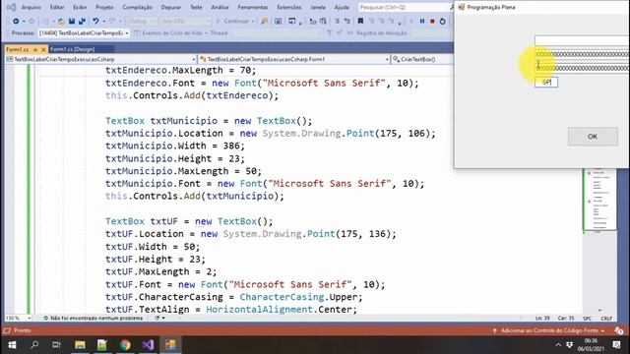Open the Ajuda menu
Viewport: 630px width, 354px height.
[342, 7]
